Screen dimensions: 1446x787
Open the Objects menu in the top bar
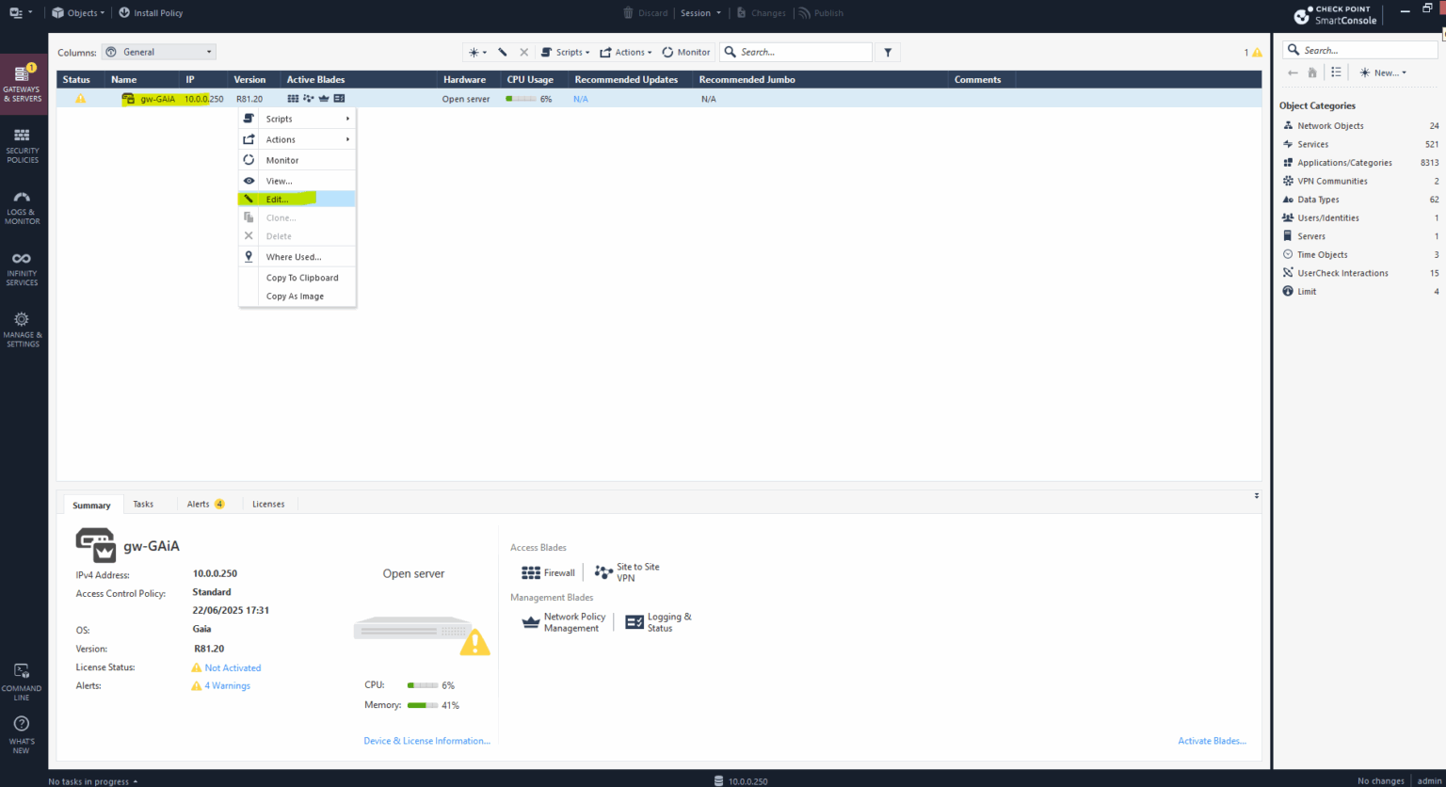[x=77, y=12]
